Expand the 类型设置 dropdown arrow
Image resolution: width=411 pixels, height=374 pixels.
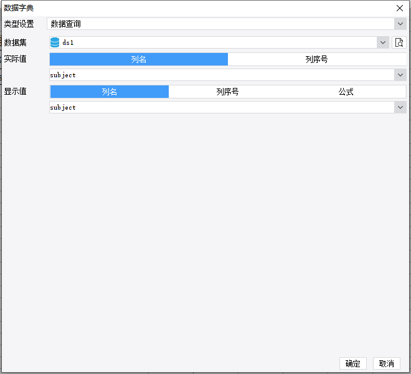coord(400,24)
